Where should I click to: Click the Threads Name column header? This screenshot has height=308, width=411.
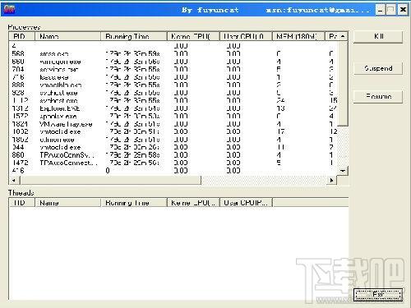[x=67, y=203]
